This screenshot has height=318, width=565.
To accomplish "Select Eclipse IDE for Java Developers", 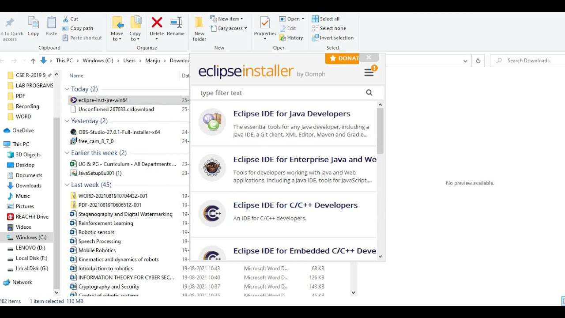I will click(283, 123).
